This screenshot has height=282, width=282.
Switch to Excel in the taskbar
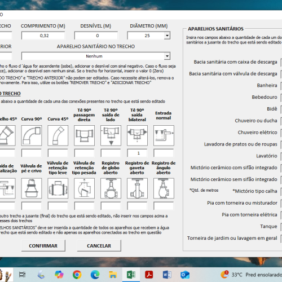131,275
